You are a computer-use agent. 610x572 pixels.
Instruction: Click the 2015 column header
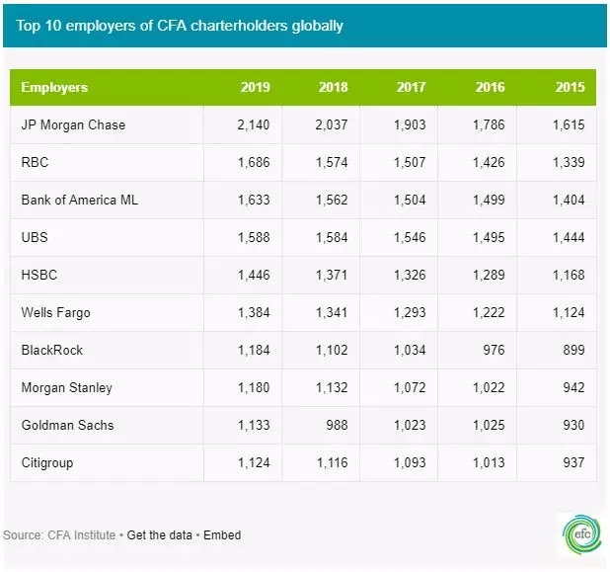(570, 87)
